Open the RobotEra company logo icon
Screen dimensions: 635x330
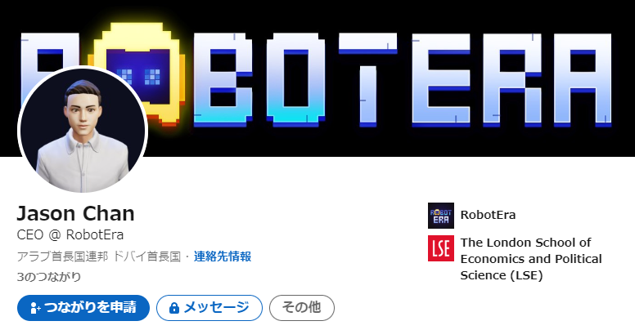(x=440, y=216)
